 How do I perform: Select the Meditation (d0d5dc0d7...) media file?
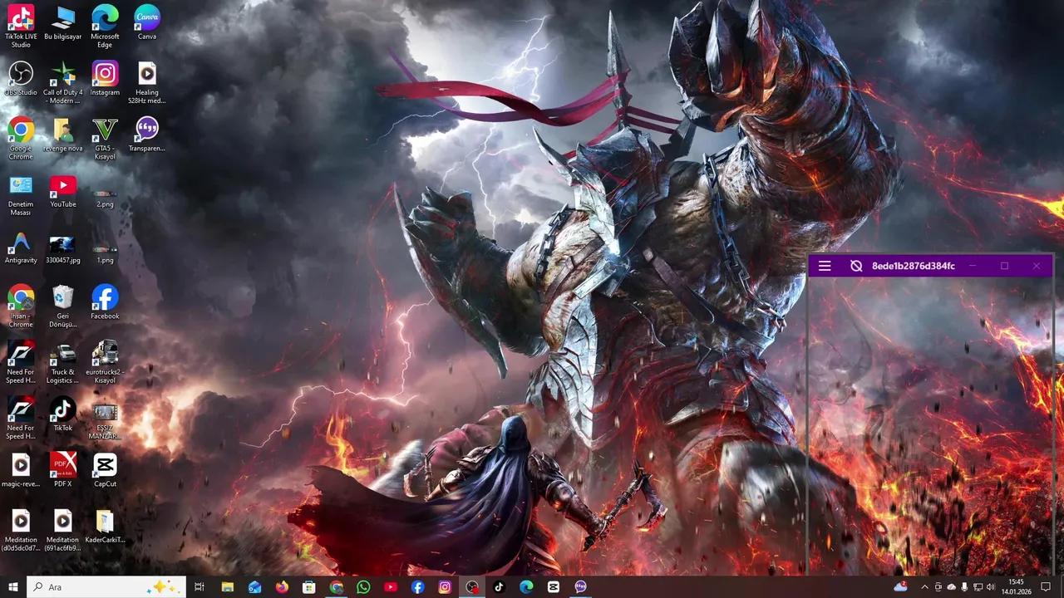coord(21,530)
